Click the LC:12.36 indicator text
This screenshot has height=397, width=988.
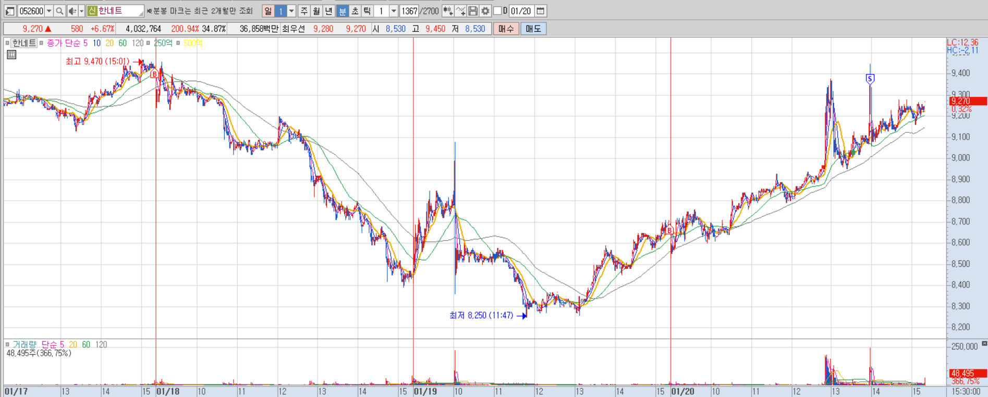point(962,42)
